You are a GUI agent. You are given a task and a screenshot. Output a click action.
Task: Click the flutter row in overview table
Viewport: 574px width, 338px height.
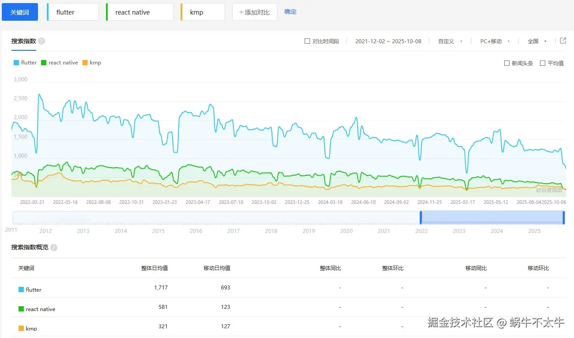pos(289,288)
